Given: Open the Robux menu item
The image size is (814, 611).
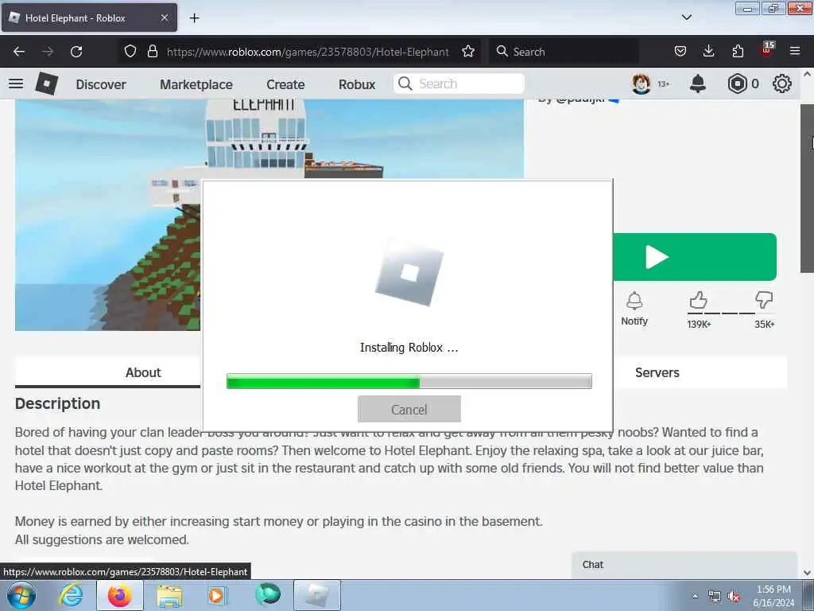Looking at the screenshot, I should tap(357, 84).
